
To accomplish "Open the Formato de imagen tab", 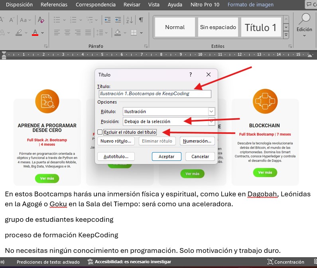I will point(250,4).
